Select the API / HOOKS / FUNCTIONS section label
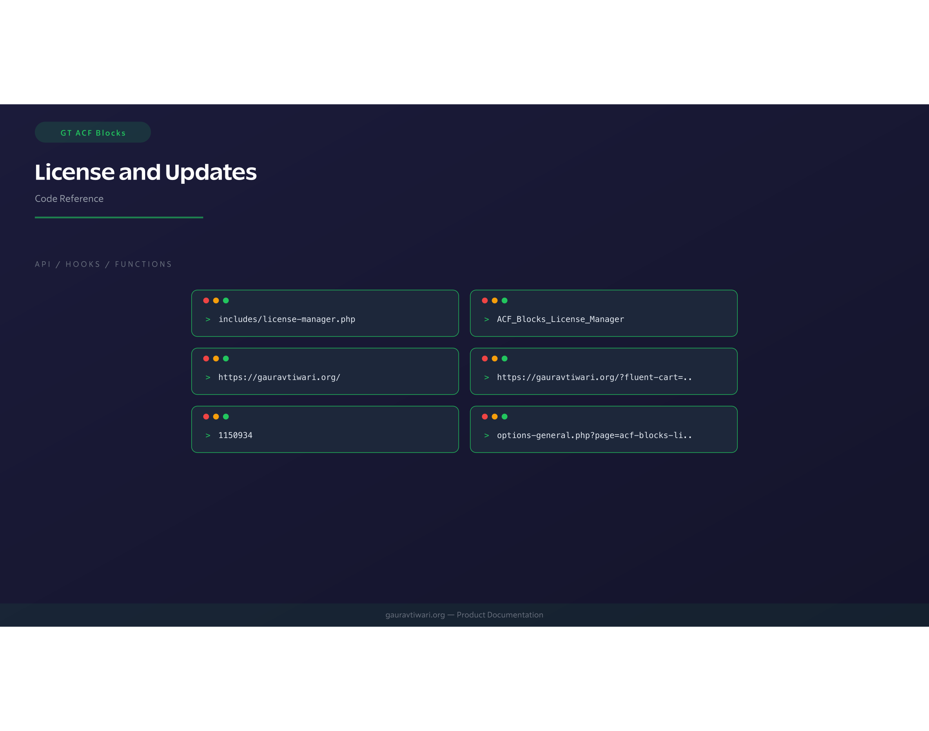Viewport: 929px width, 731px height. click(x=104, y=264)
